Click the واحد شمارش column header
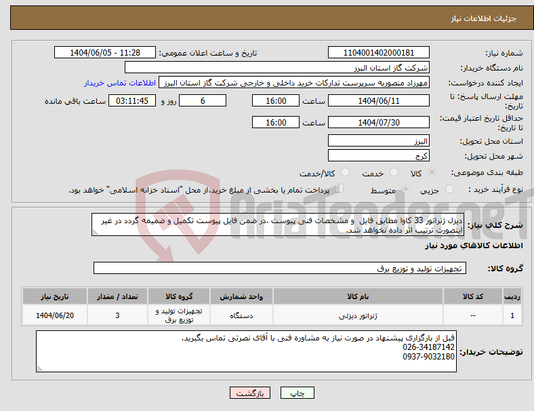 point(241,296)
